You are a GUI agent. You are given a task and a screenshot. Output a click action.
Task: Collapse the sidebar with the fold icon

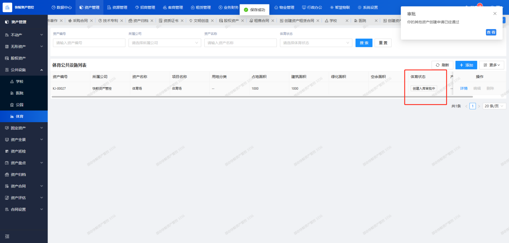pos(7,236)
